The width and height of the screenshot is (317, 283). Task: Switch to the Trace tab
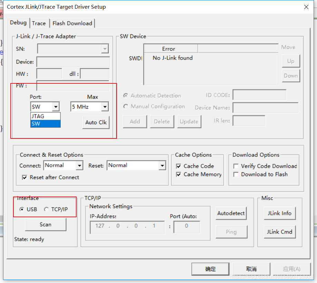click(39, 23)
